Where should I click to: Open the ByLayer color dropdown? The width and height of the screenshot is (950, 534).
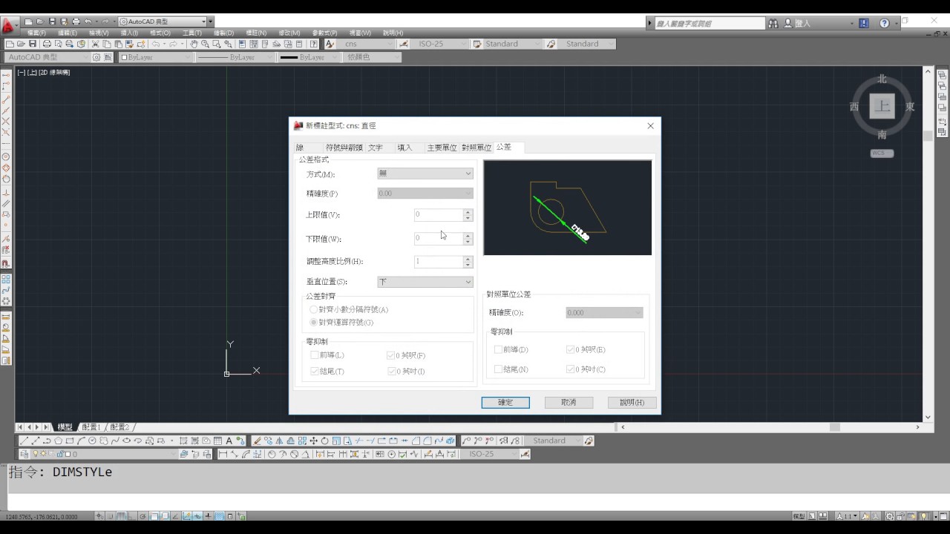155,57
